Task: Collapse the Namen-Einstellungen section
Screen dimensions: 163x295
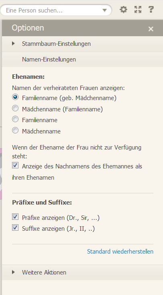Action: click(82, 59)
